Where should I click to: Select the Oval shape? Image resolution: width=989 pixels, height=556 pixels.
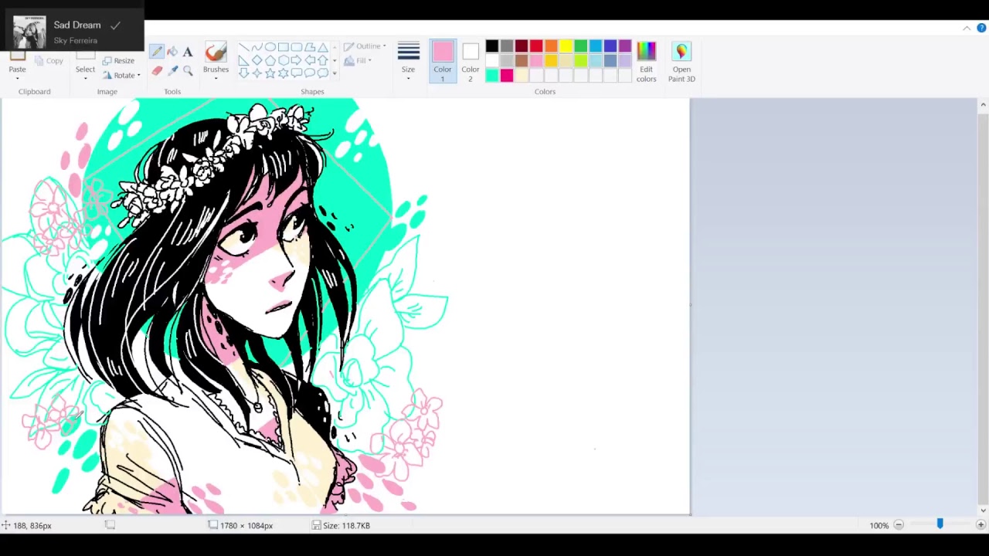point(270,47)
